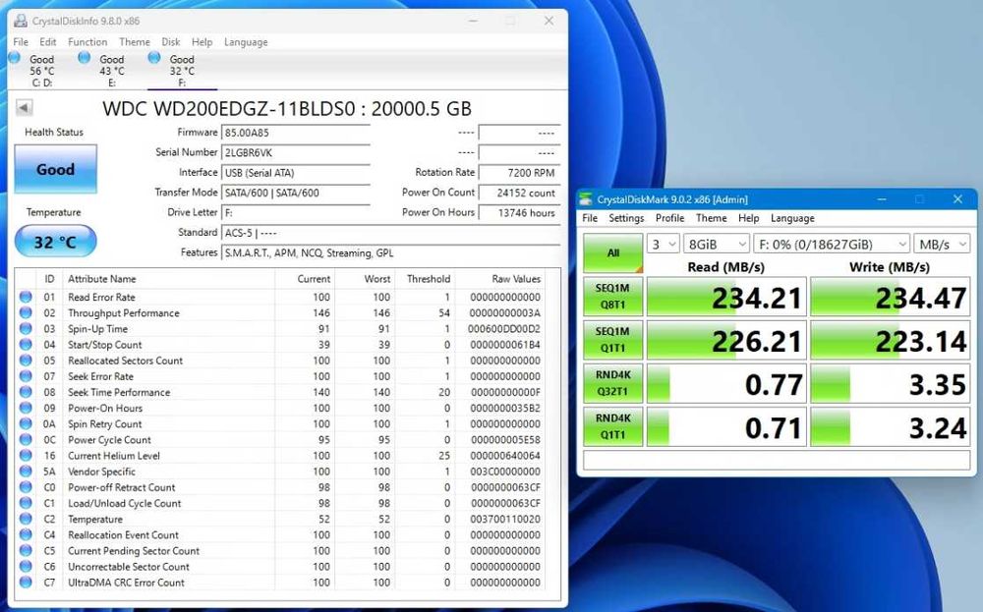Click the Power On Count value field
Image resolution: width=983 pixels, height=612 pixels.
point(519,193)
